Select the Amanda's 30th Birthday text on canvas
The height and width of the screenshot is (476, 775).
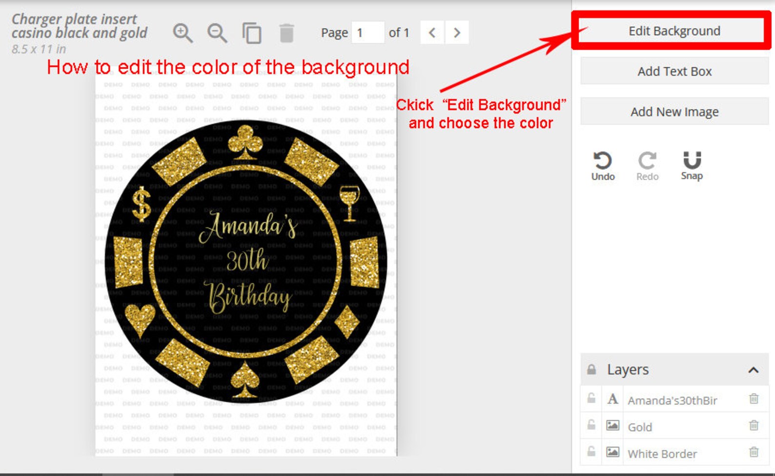[248, 262]
